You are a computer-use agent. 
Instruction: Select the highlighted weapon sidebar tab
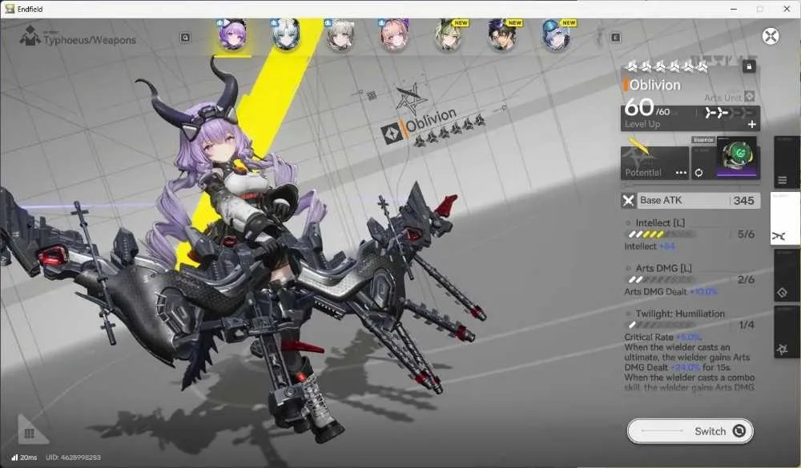(784, 218)
